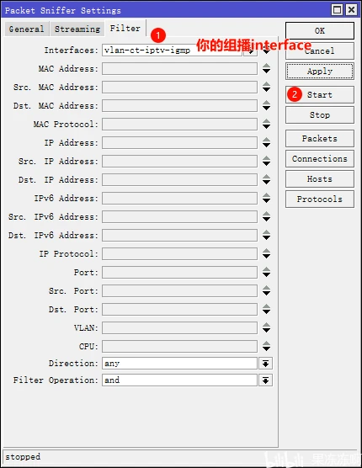The image size is (362, 468).
Task: Open the Connections view
Action: pyautogui.click(x=320, y=159)
